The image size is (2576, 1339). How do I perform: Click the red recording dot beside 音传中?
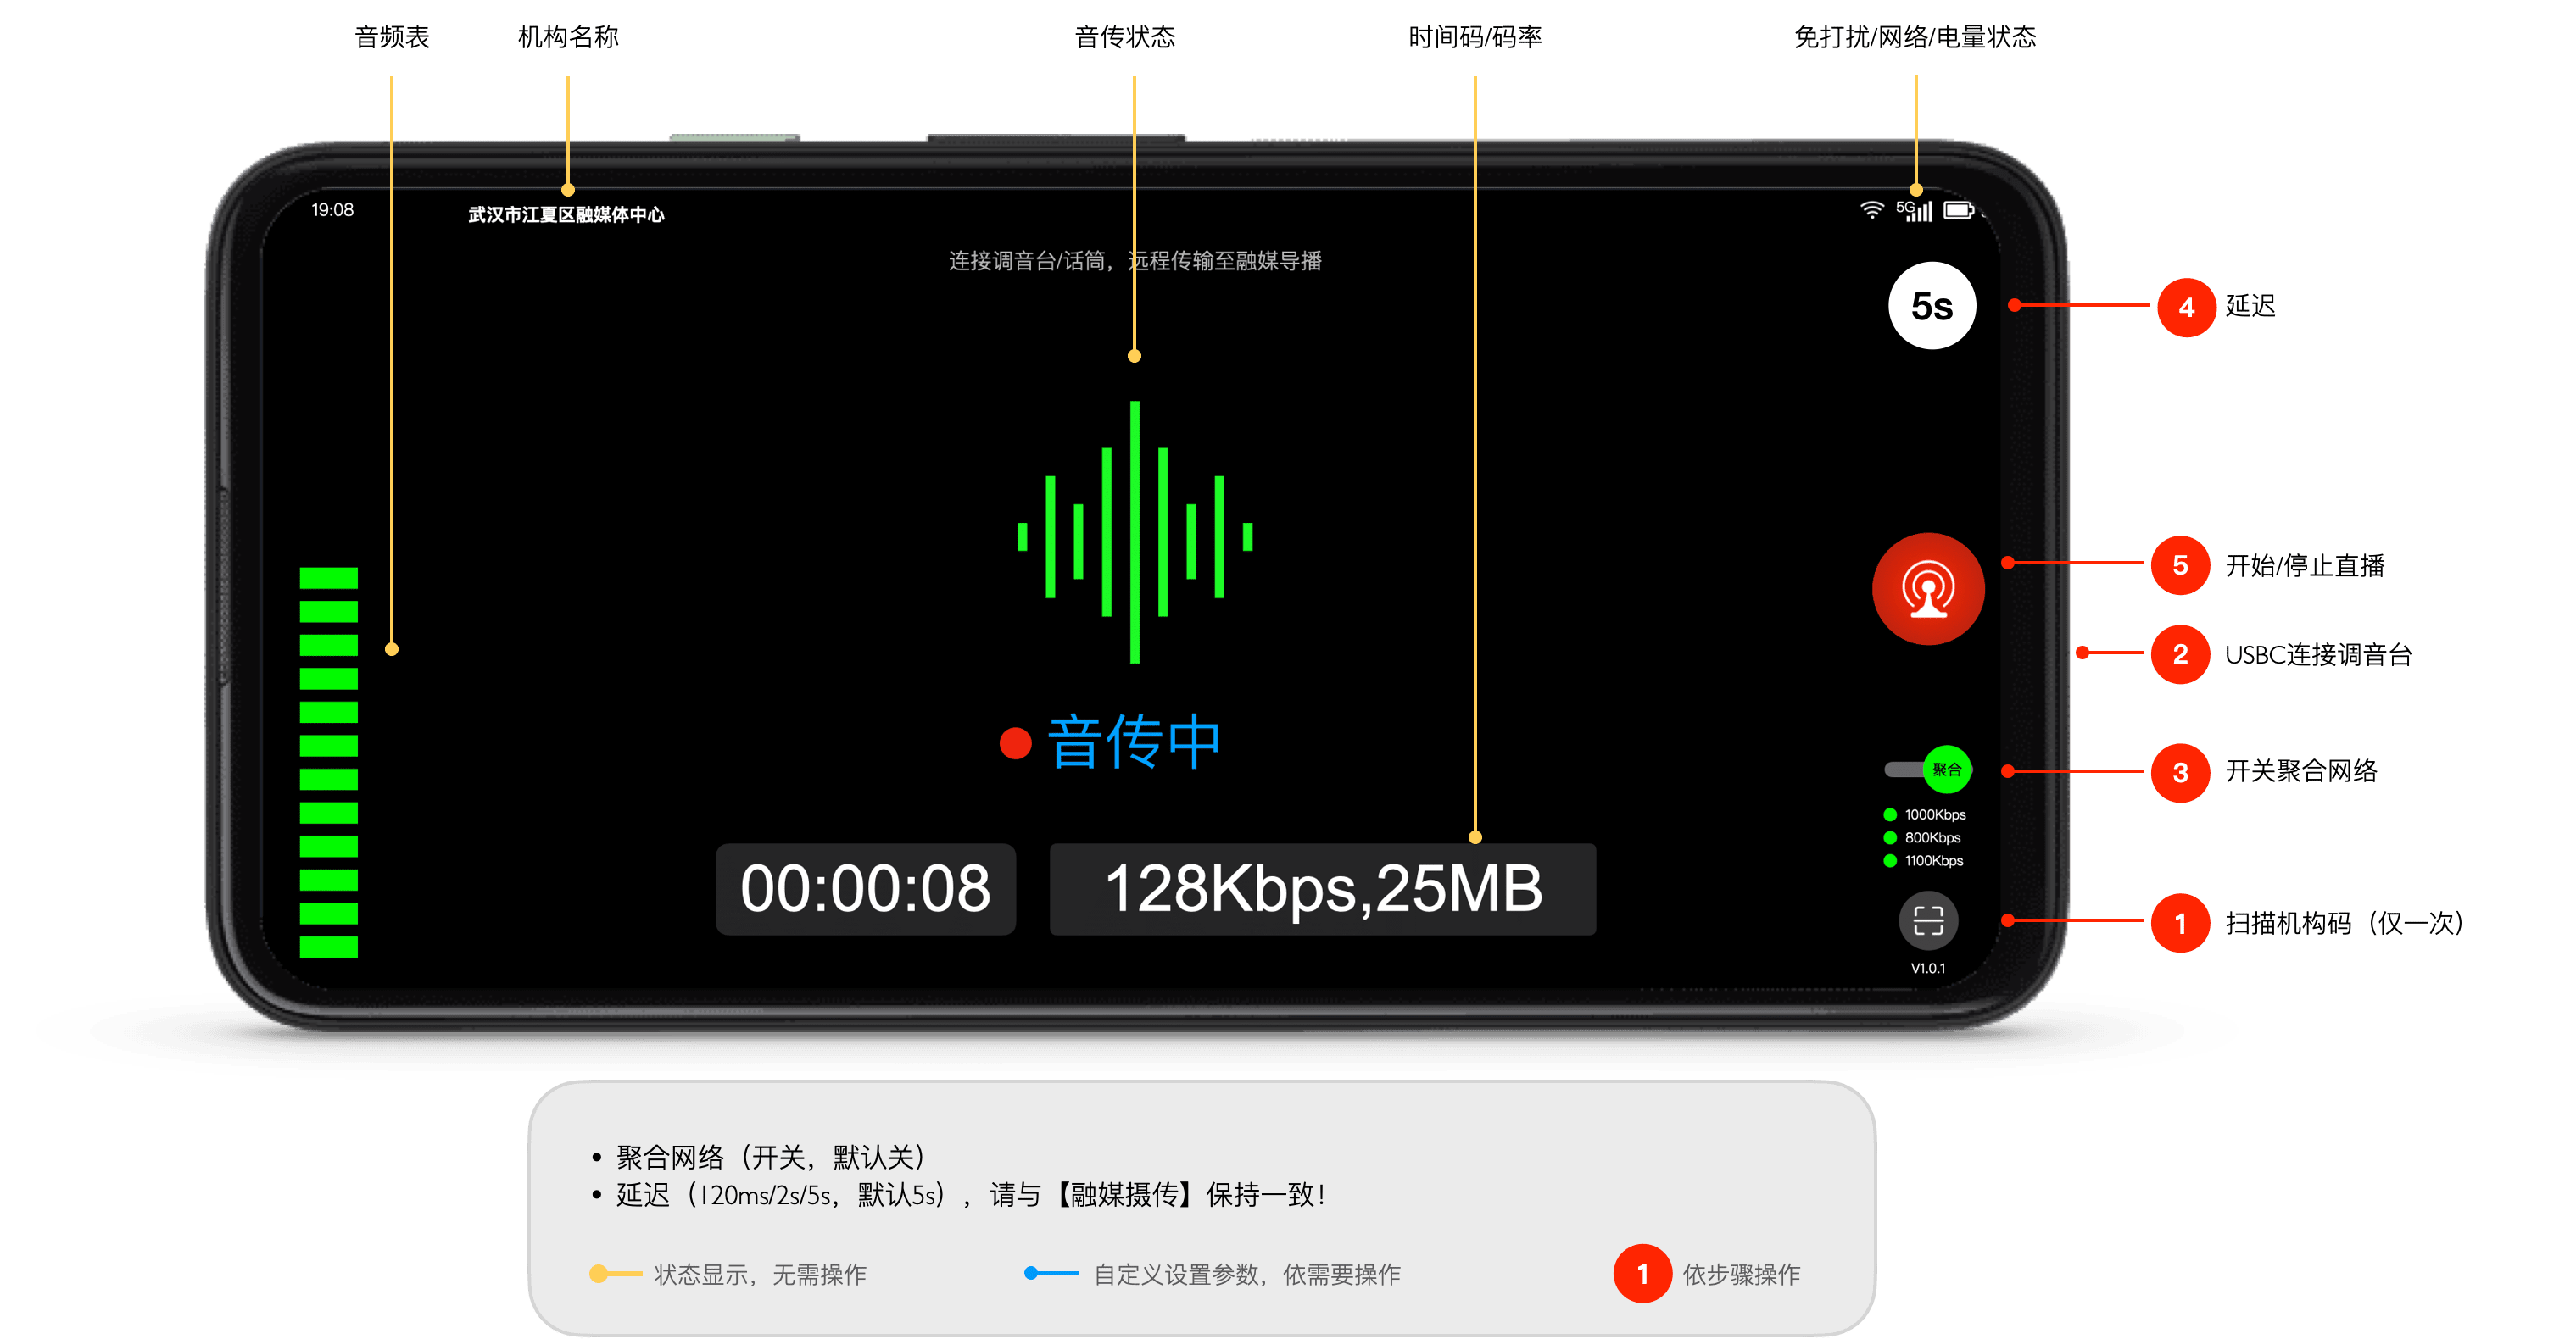[x=1015, y=742]
